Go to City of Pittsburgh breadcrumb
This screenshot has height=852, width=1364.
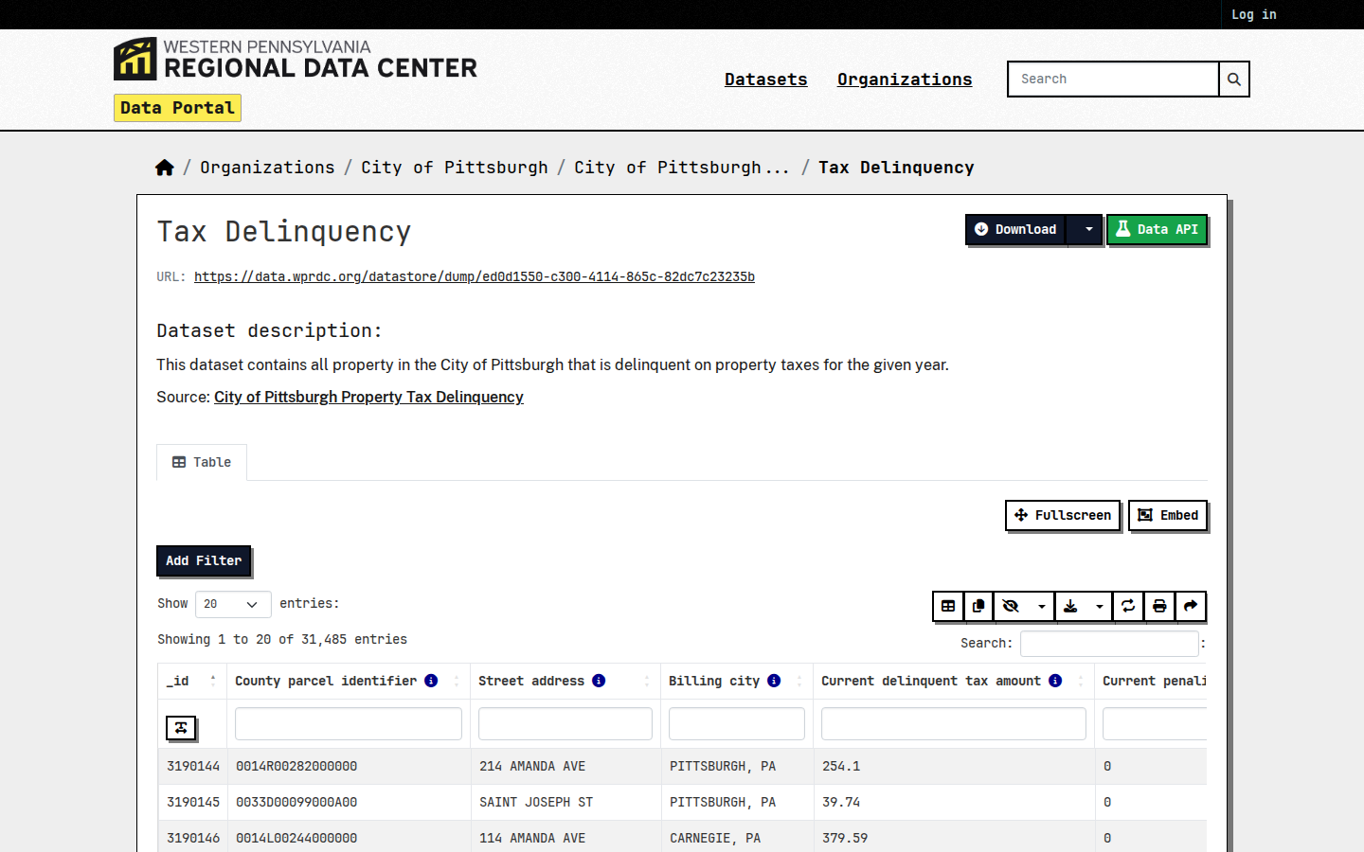coord(455,168)
